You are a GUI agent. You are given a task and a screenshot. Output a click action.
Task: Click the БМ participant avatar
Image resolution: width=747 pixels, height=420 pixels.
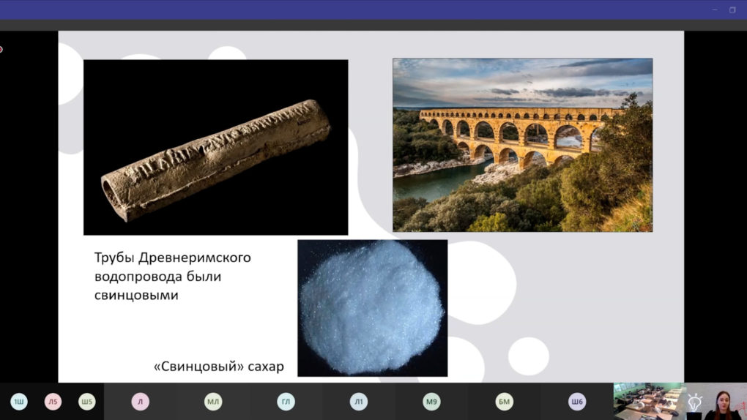click(505, 402)
